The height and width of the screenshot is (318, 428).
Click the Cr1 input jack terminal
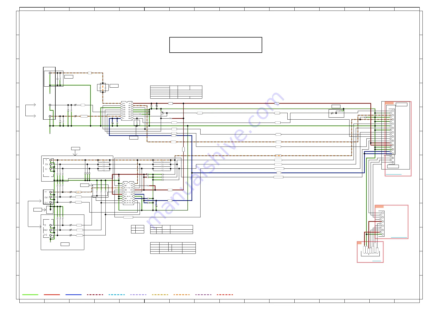pyautogui.click(x=51, y=202)
